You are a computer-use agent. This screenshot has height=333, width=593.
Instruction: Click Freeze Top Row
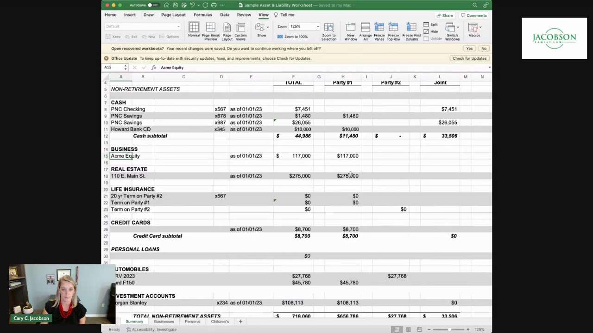coord(393,31)
